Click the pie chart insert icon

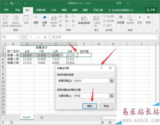pyautogui.click(x=60, y=25)
